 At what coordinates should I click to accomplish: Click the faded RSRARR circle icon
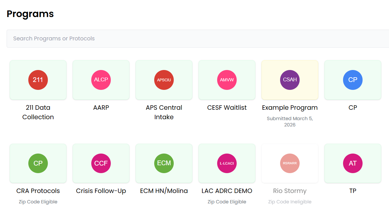point(290,163)
